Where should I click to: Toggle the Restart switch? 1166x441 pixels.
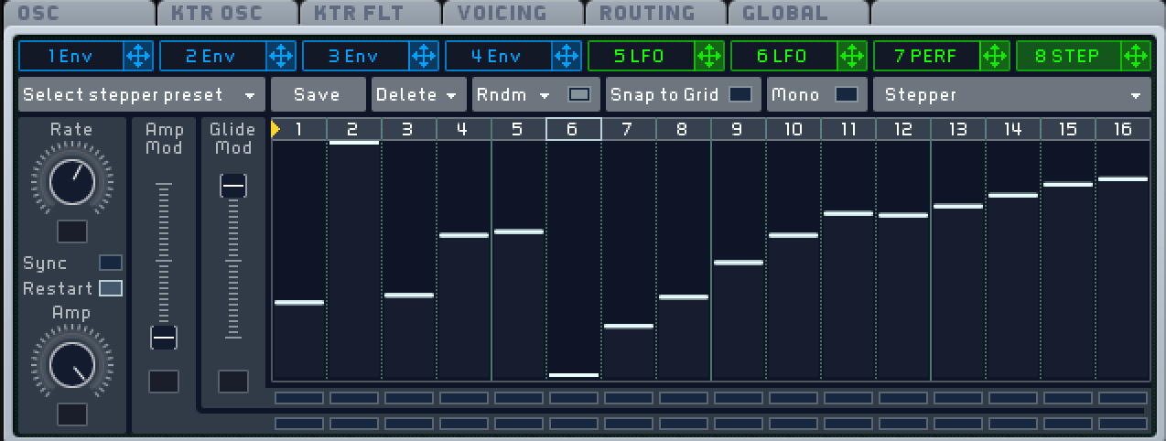click(x=111, y=288)
